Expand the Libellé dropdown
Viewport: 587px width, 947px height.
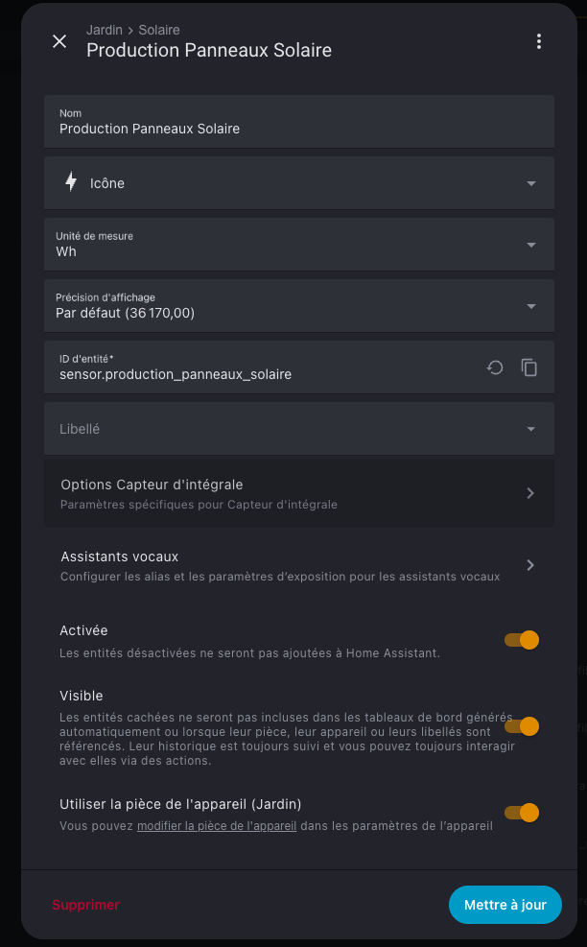299,429
